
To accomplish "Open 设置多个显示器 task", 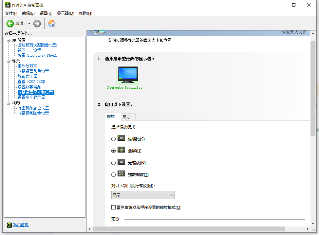I will coord(31,98).
